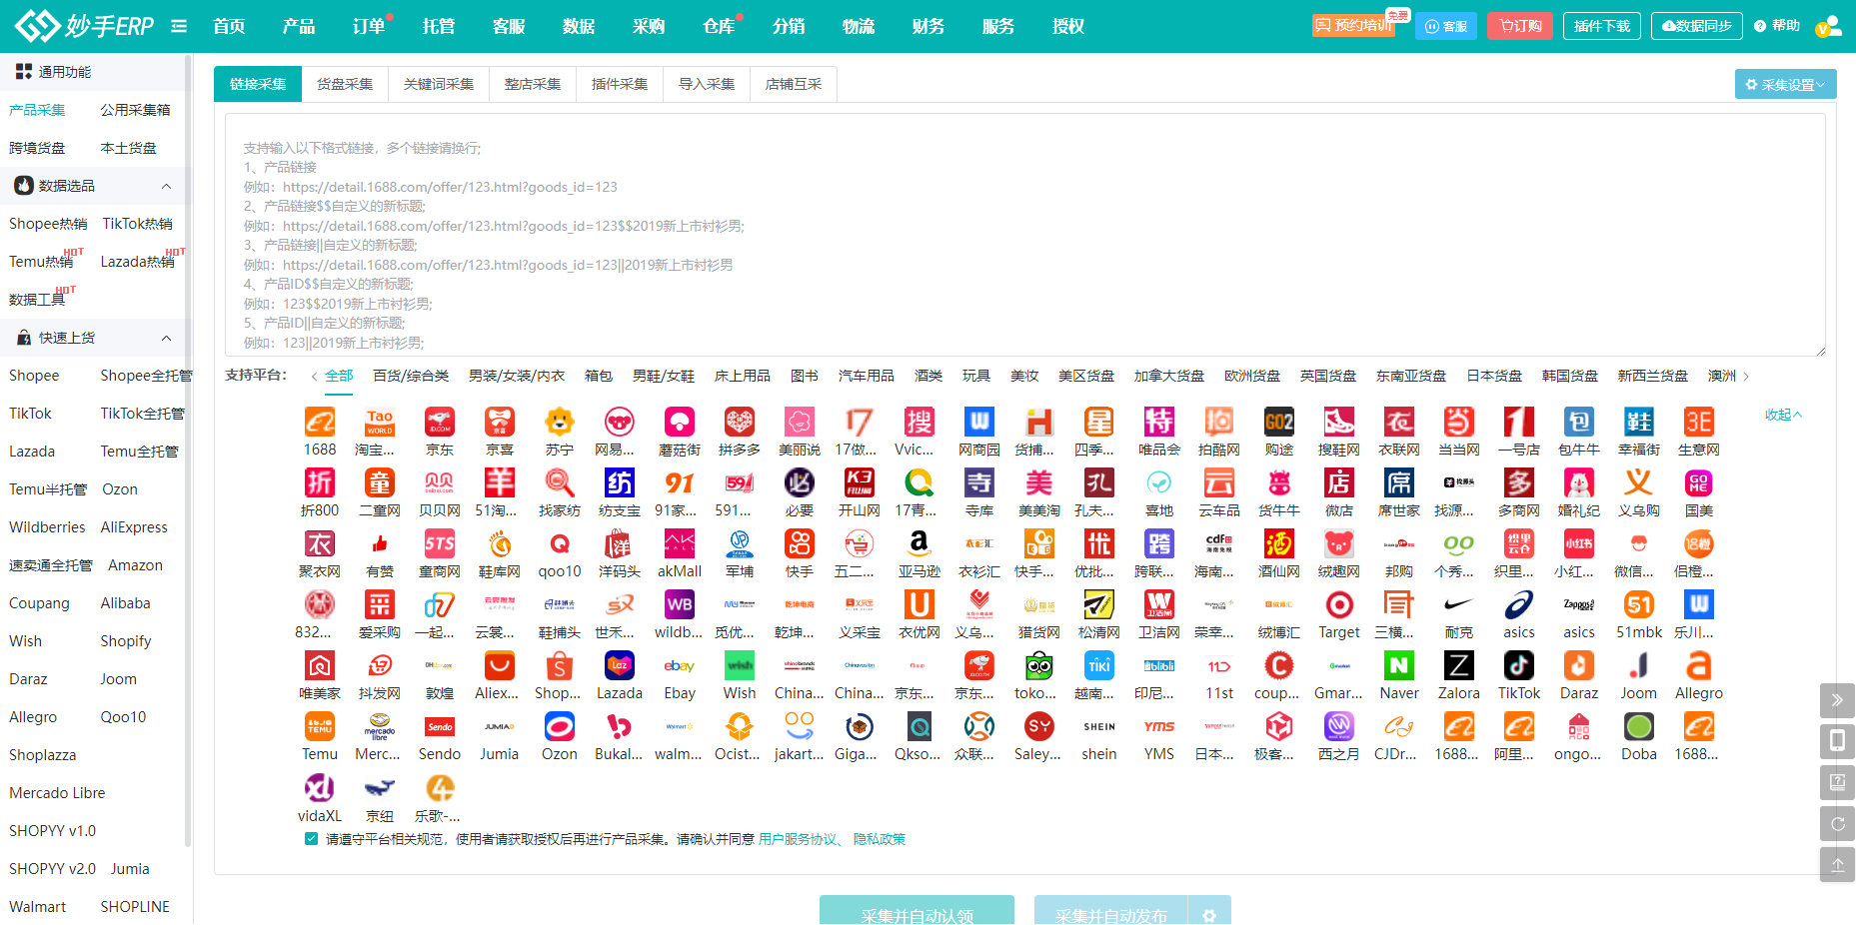Click the 数据同步 button
The height and width of the screenshot is (925, 1856).
[x=1696, y=26]
